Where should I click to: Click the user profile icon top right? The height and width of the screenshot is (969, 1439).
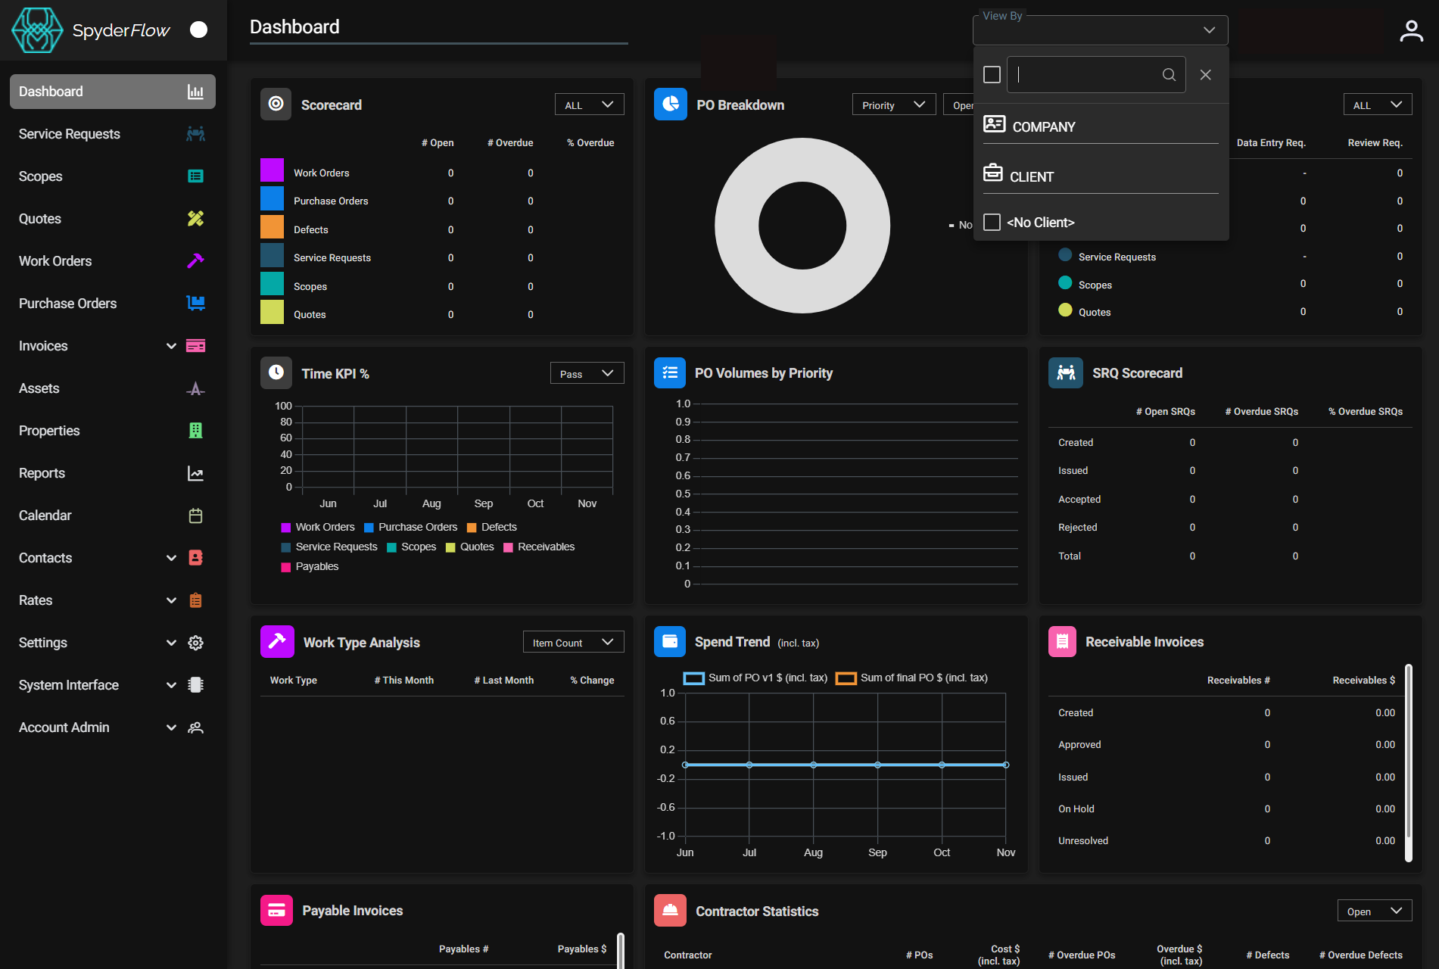tap(1410, 30)
